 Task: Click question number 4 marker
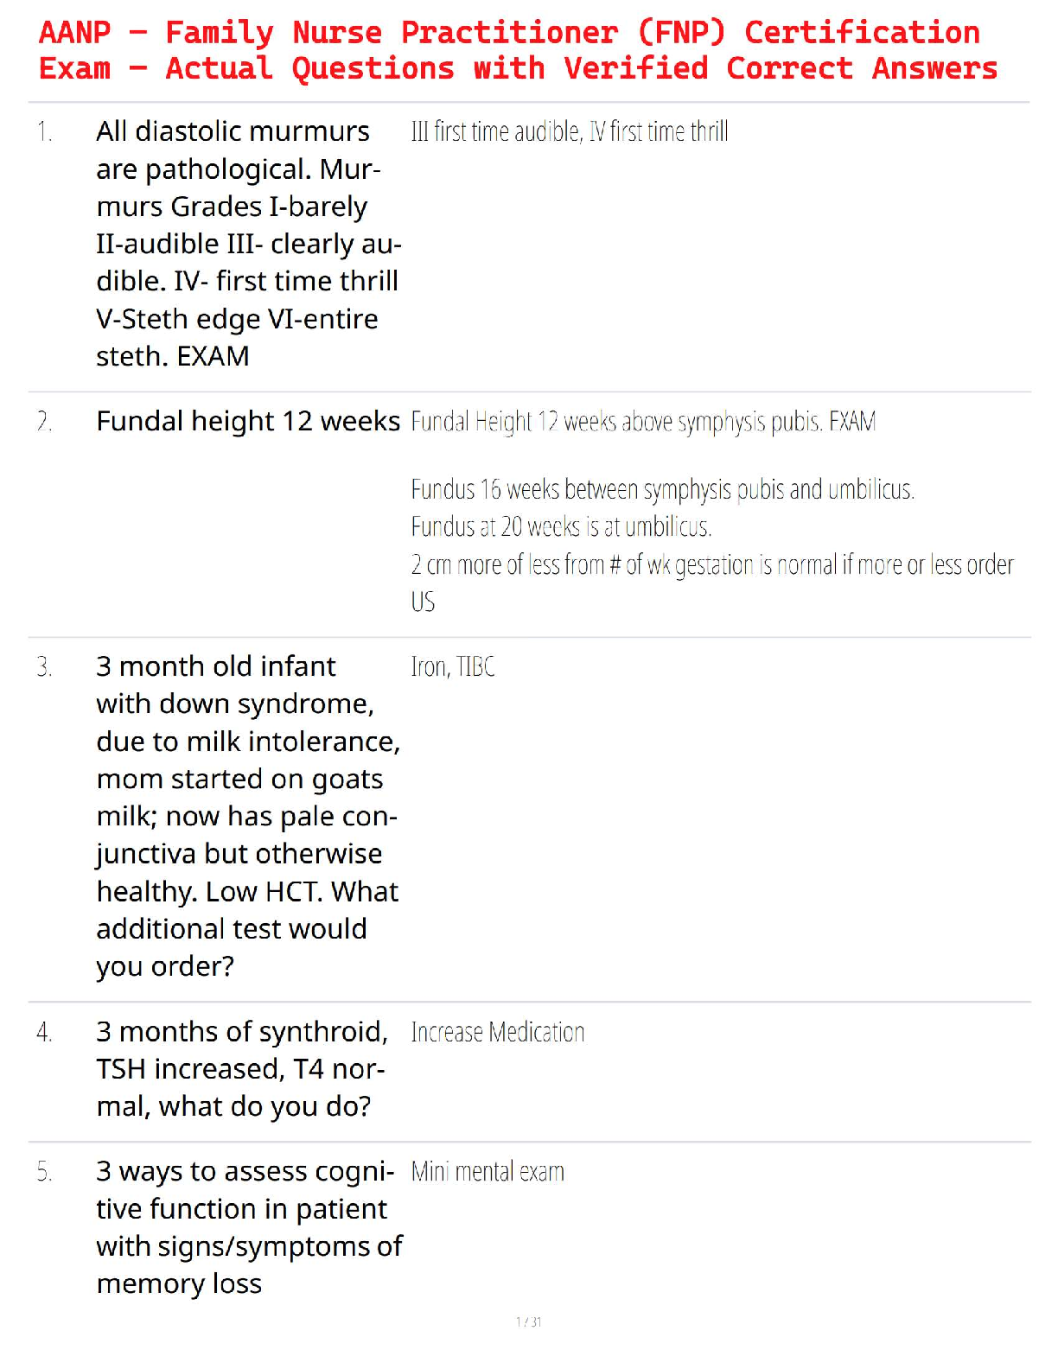(x=44, y=1032)
